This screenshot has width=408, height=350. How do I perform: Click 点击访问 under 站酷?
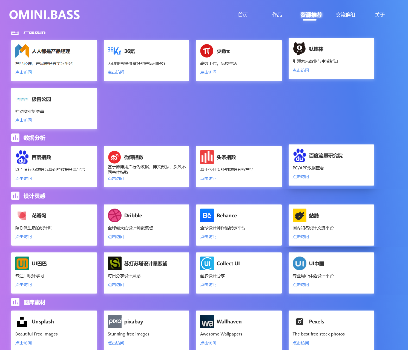301,237
